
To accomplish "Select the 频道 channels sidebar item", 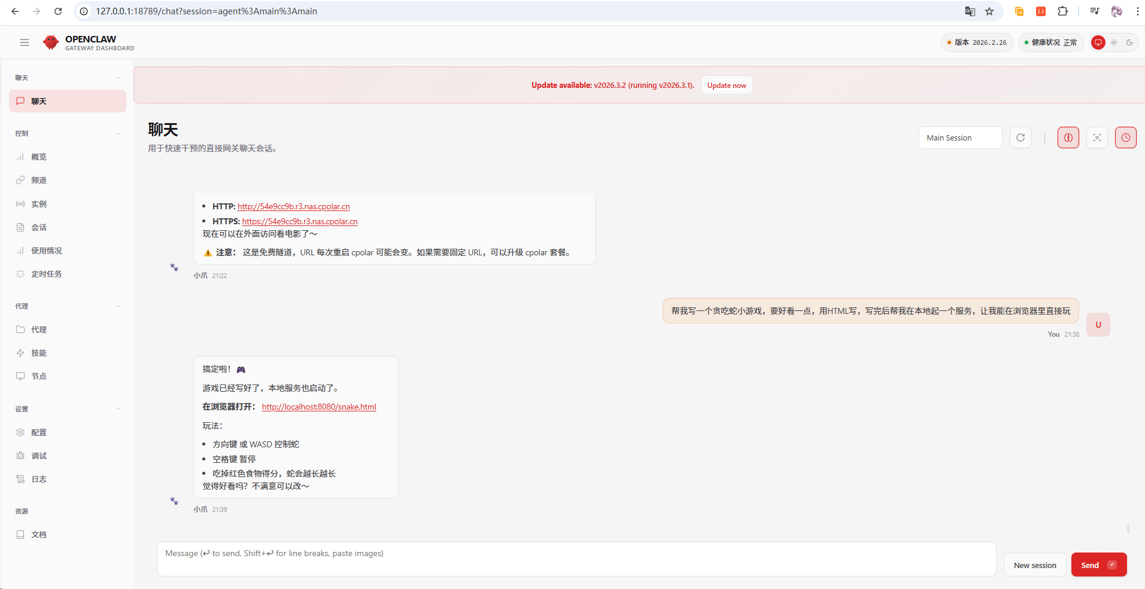I will 40,180.
